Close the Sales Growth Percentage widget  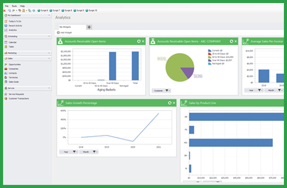[x=174, y=103]
